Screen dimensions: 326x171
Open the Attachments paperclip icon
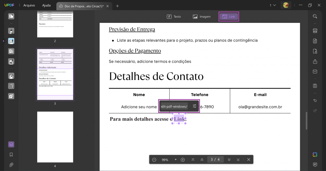tap(11, 165)
